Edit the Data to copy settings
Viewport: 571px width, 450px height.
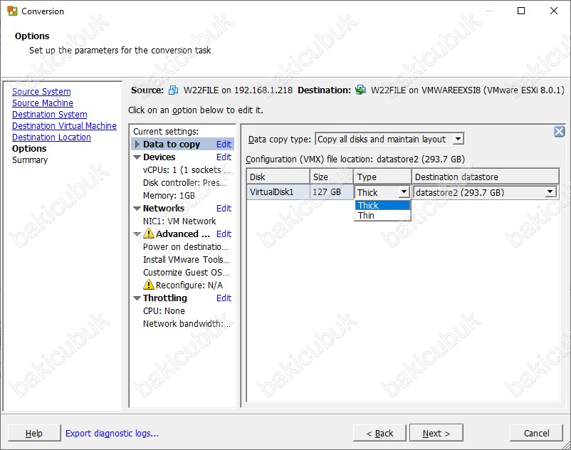point(224,144)
